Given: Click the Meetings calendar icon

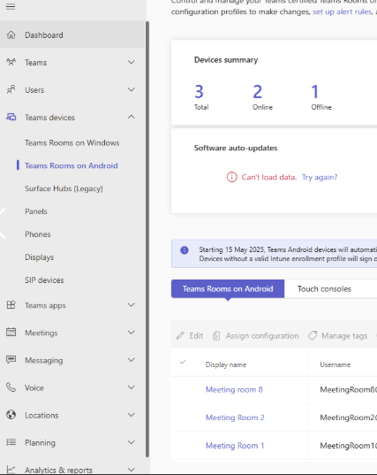Looking at the screenshot, I should click(11, 333).
